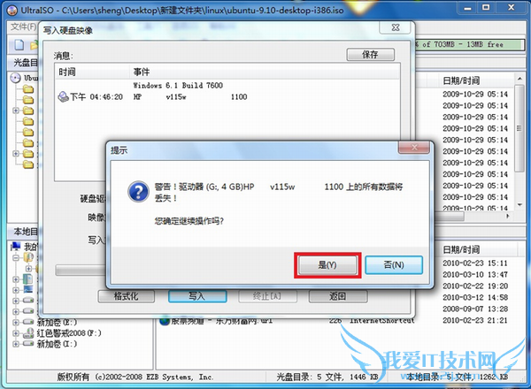Click the UltraISO title bar app icon
The height and width of the screenshot is (389, 531).
tap(12, 11)
